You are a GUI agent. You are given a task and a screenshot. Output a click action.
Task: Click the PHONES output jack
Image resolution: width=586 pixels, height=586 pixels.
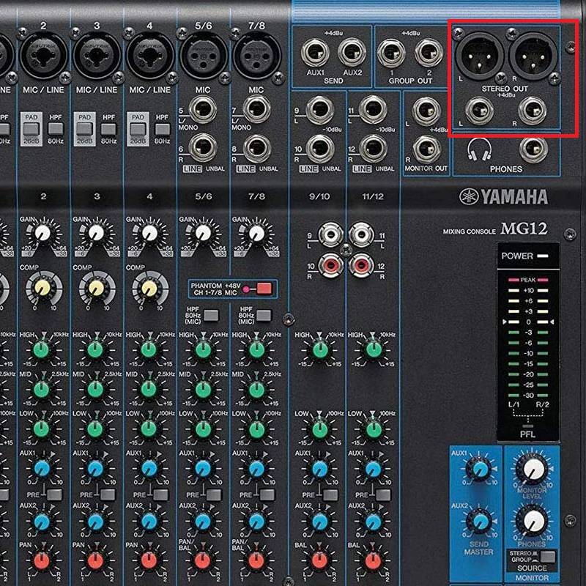[x=533, y=150]
